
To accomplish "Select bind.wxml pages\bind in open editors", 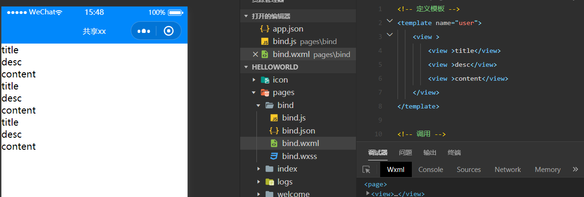I will click(298, 54).
